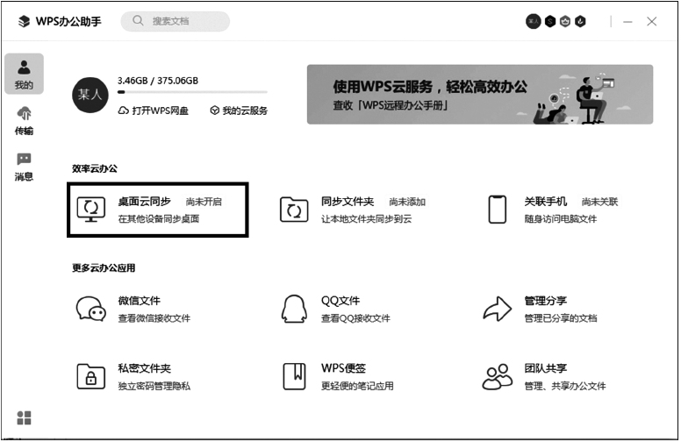Click the cloud storage usage bar
Viewport: 681px width, 442px height.
(x=192, y=92)
